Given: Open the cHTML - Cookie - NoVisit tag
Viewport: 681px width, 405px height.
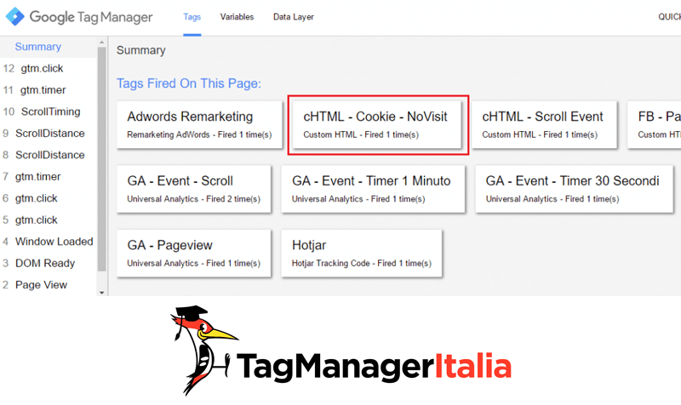Looking at the screenshot, I should click(377, 124).
